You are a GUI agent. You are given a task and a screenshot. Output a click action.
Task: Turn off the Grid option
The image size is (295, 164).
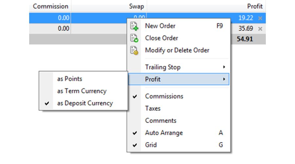151,145
